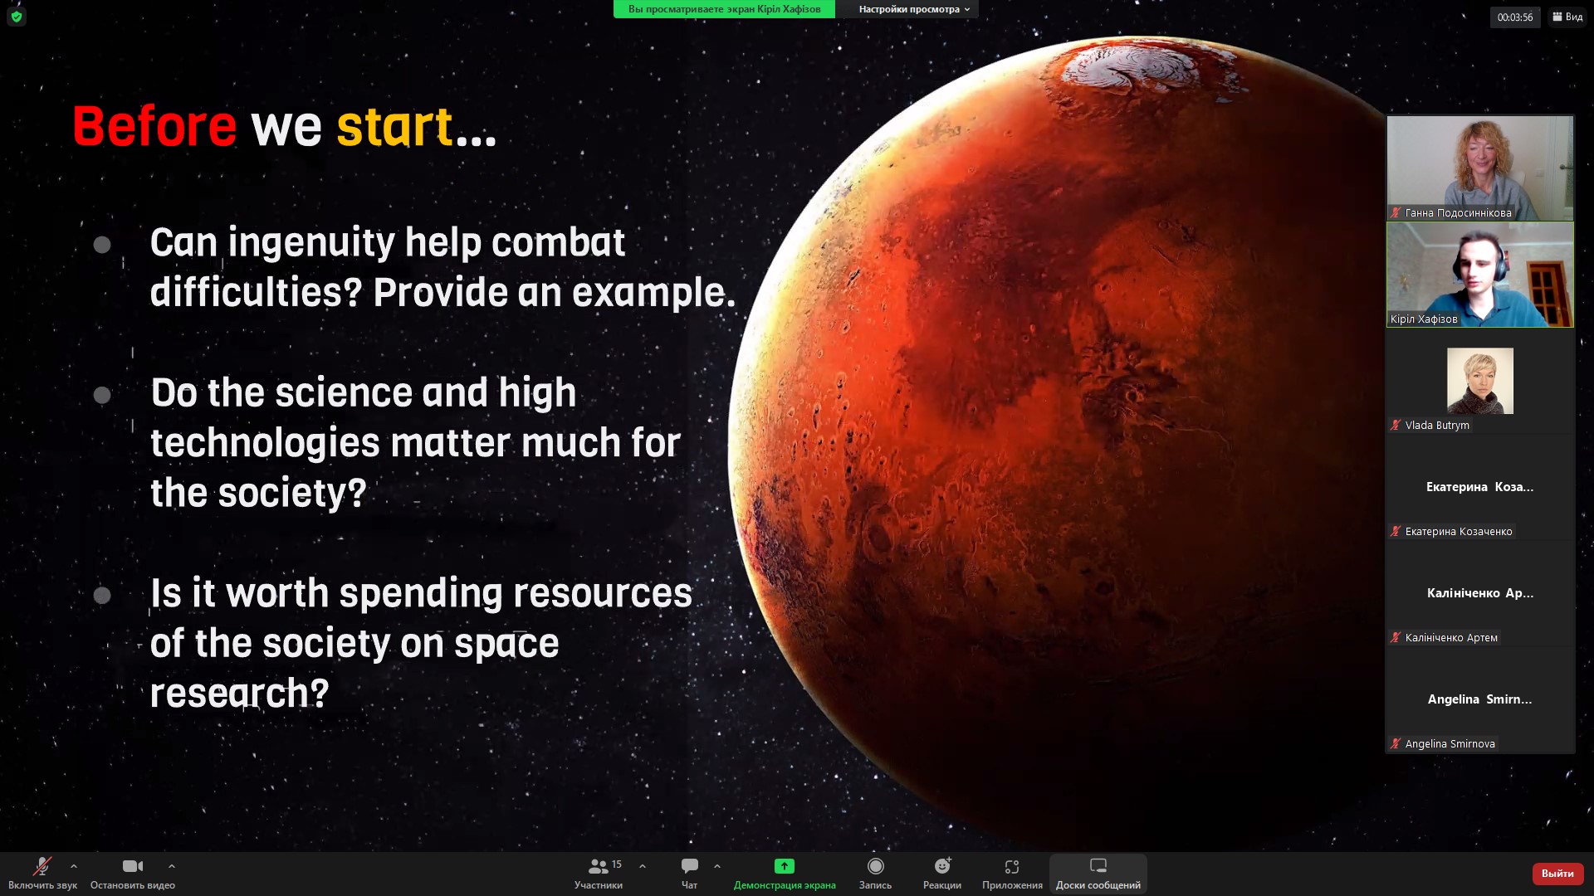Screen dimensions: 1594x896
Task: Select Vlada Butrym's participant thumbnail
Action: point(1479,382)
